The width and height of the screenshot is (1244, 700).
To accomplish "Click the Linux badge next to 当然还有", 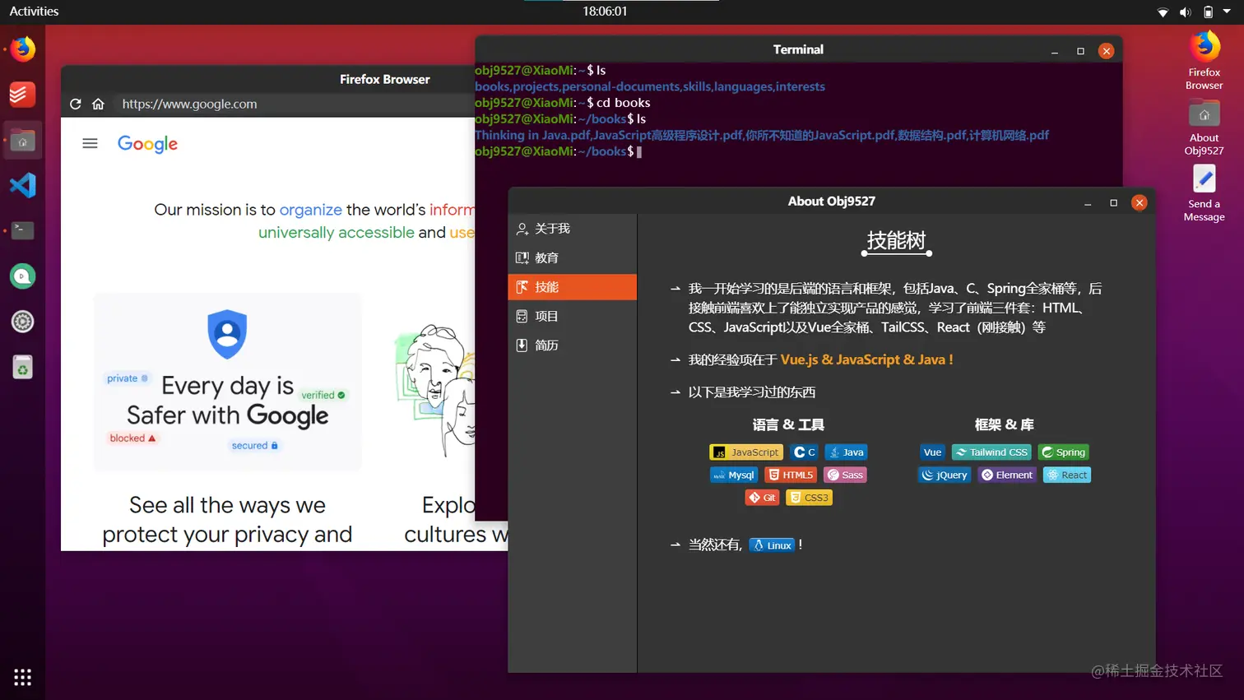I will [x=772, y=545].
